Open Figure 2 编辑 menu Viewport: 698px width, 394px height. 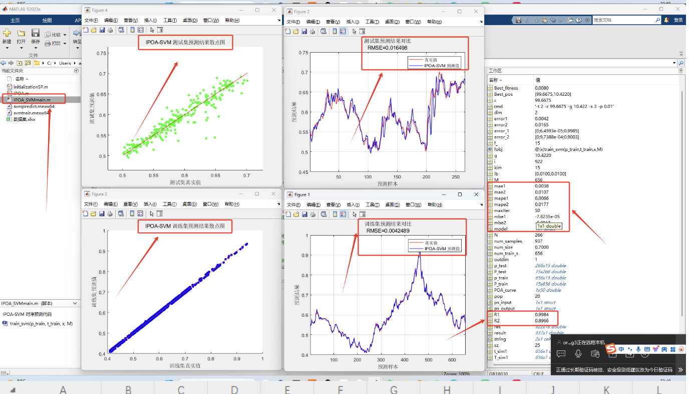[x=313, y=22]
